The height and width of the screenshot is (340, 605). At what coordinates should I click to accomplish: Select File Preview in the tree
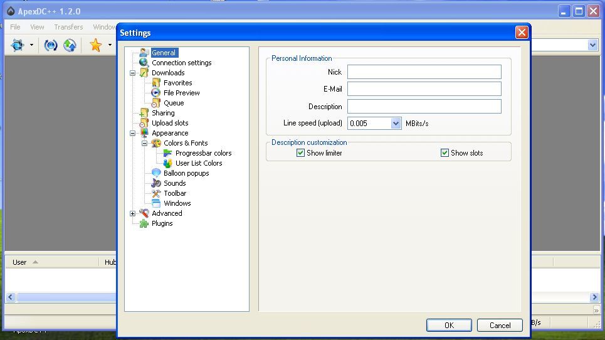[x=182, y=93]
